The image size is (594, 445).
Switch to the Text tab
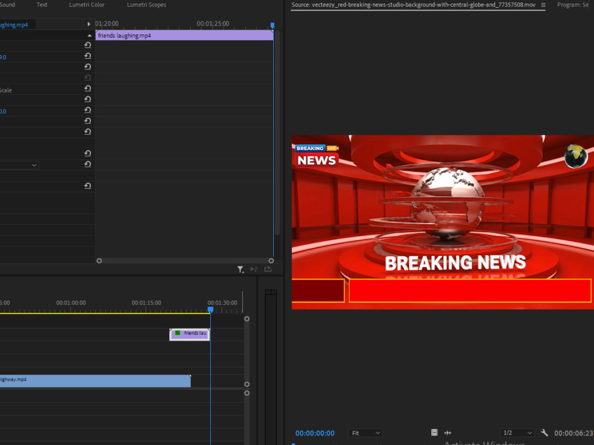[x=42, y=5]
